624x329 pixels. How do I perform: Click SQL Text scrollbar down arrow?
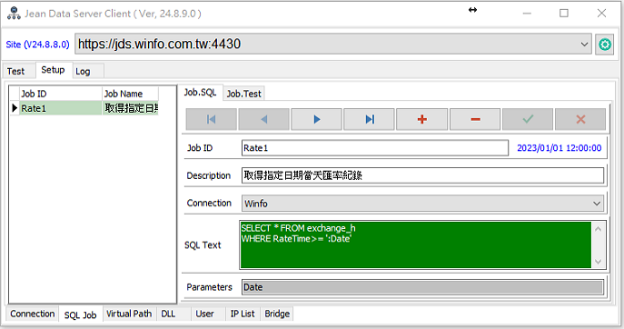coord(599,261)
